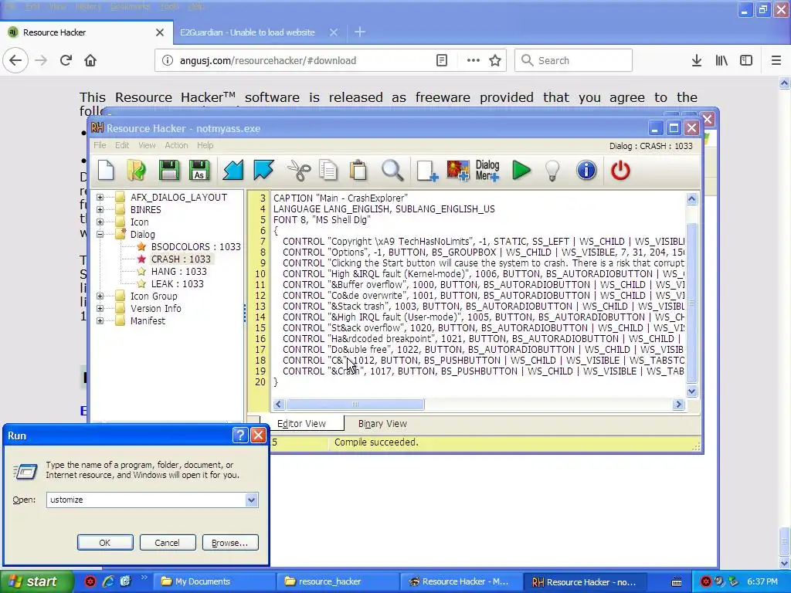Open the View menu in Resource Hacker
This screenshot has height=593, width=791.
click(x=147, y=145)
